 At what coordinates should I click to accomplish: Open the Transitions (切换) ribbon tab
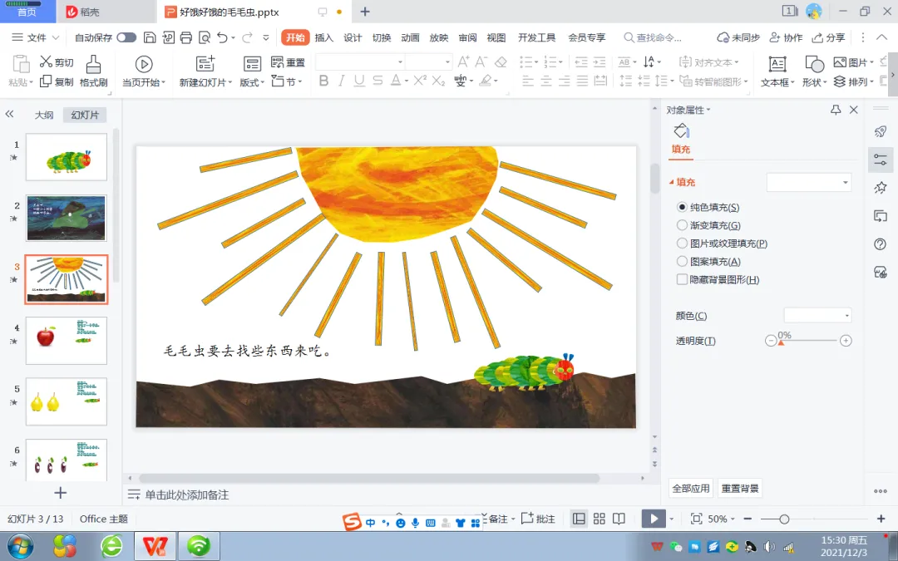pos(382,37)
